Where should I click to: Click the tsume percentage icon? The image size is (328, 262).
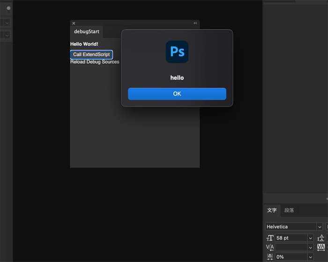point(270,257)
